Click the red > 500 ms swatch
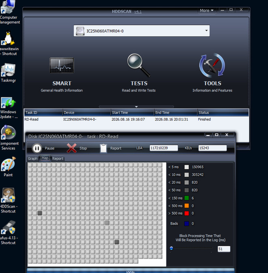This screenshot has width=268, height=273. 186,213
